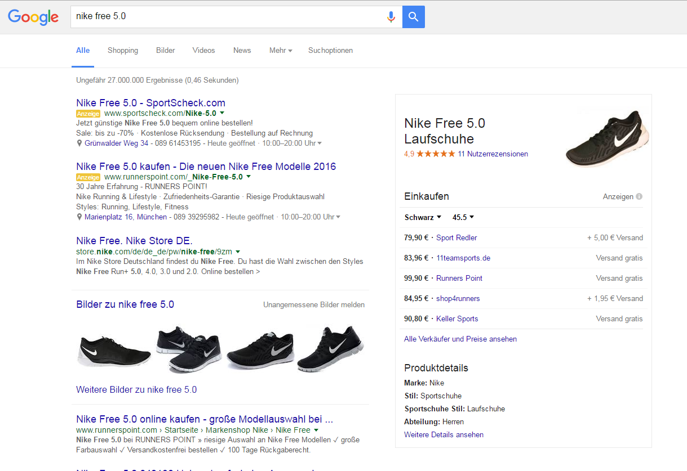Screen dimensions: 687x471
Task: Click Weitere Details ansehen
Action: click(444, 434)
